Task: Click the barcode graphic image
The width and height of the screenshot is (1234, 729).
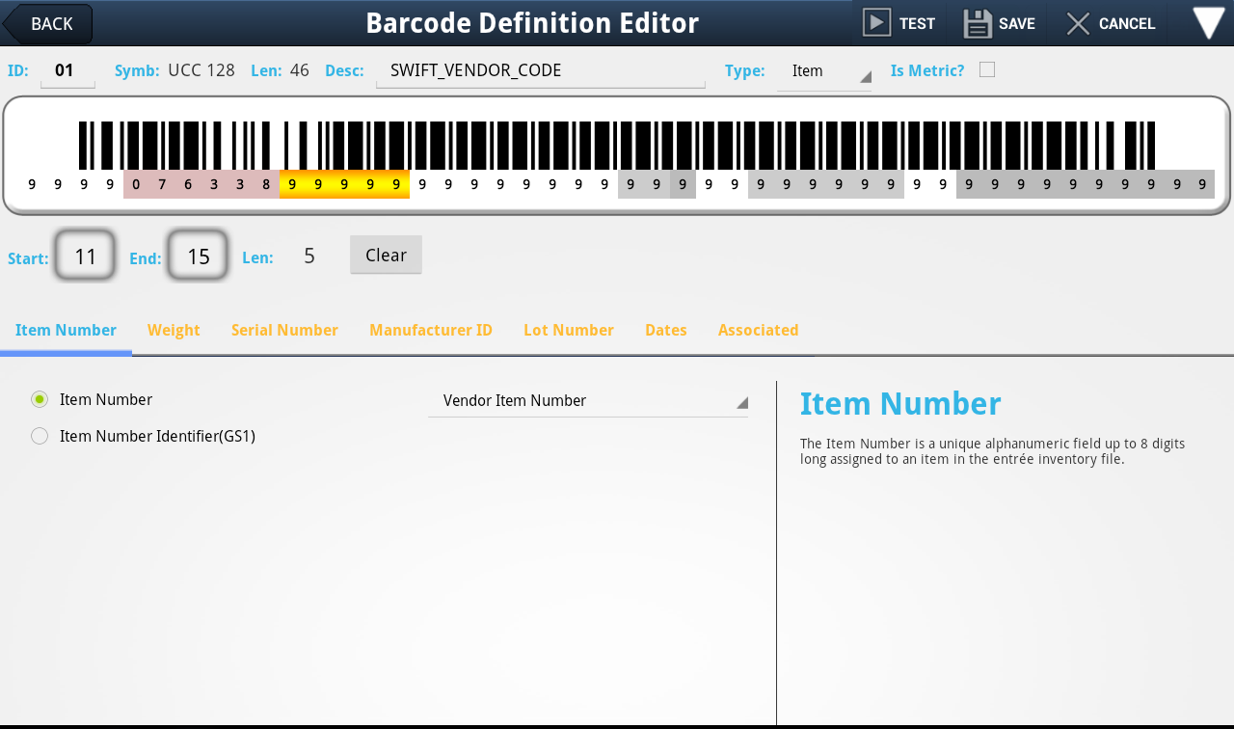Action: click(x=617, y=145)
